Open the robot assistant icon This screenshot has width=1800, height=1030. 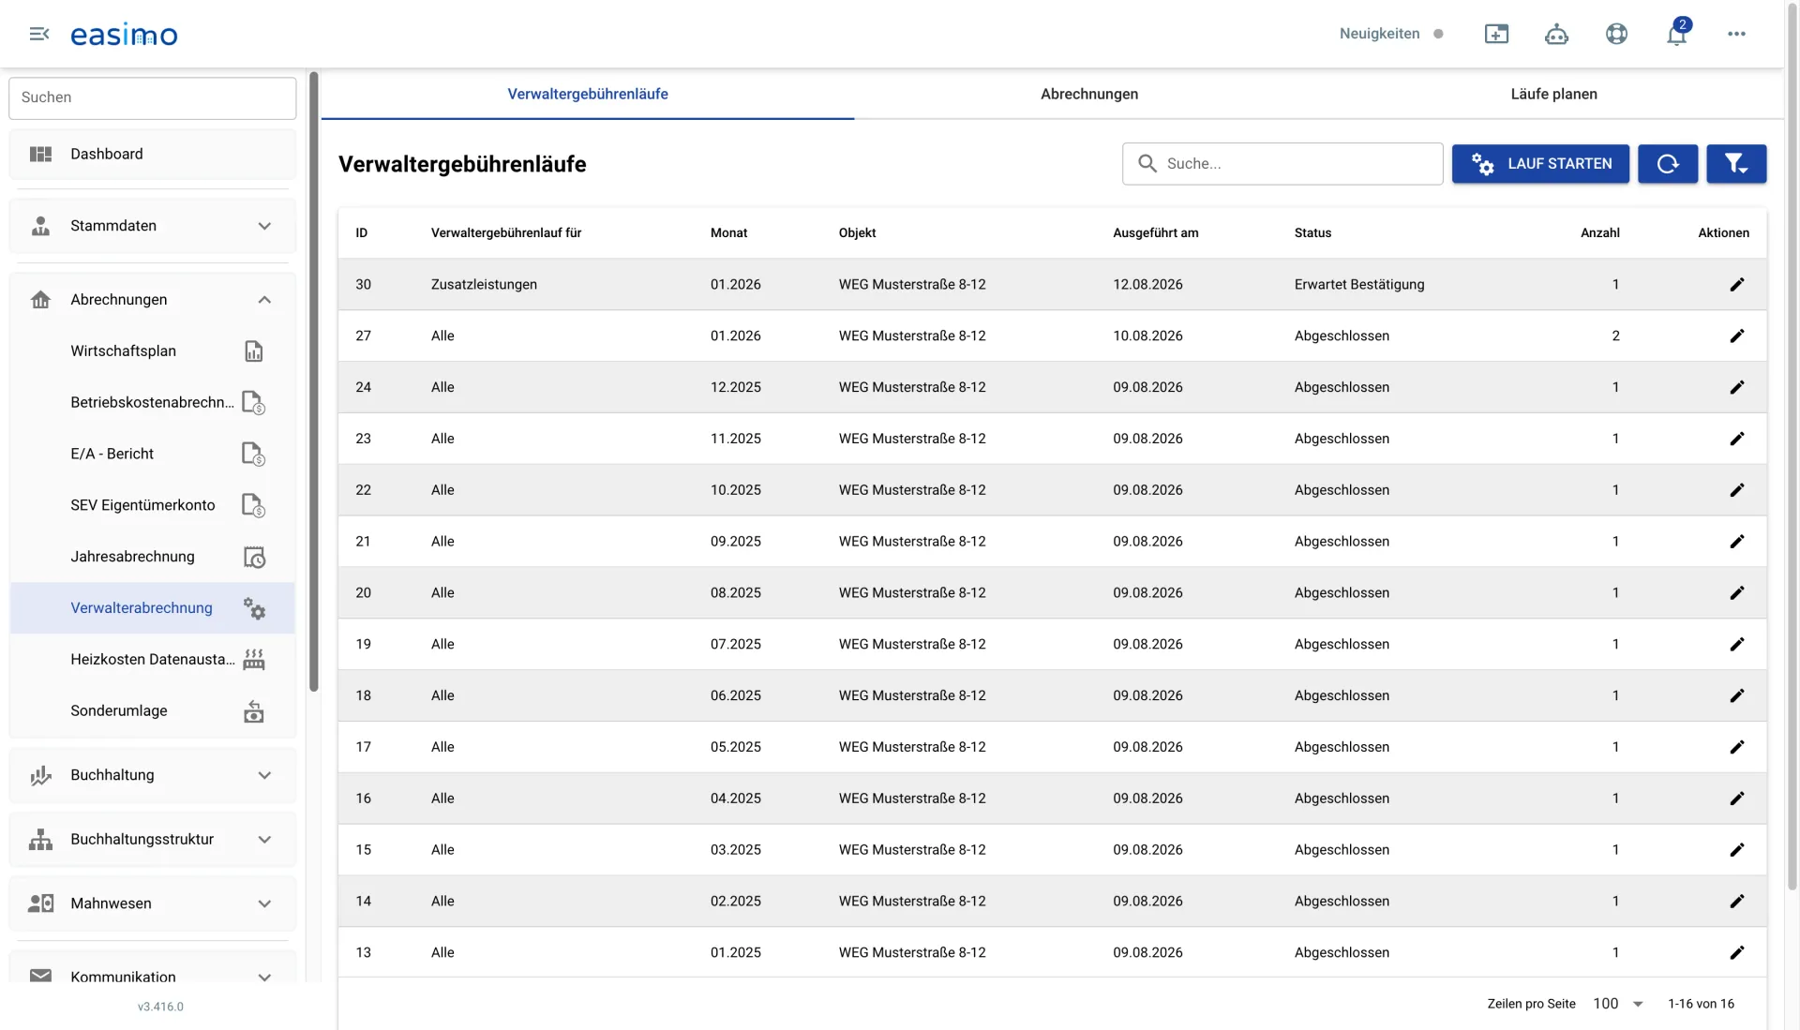(1556, 34)
